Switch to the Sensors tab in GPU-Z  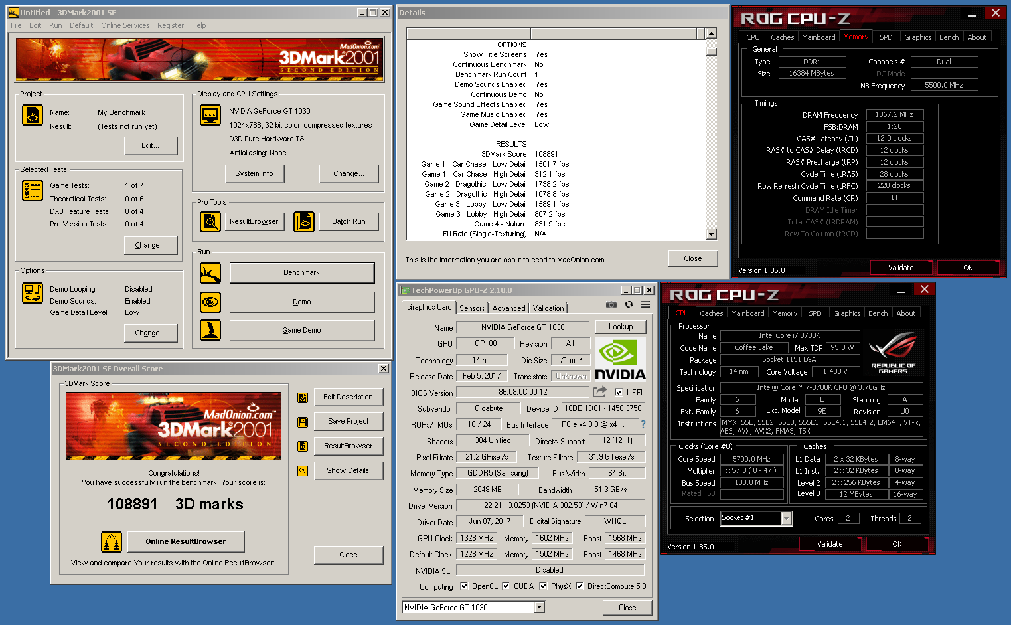tap(472, 308)
